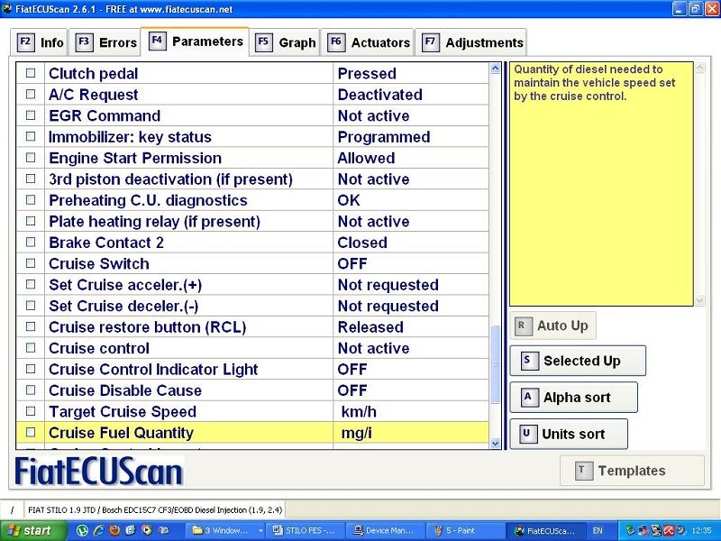Viewport: 721px width, 541px height.
Task: Open Firefox from quick launch bar
Action: [x=114, y=531]
